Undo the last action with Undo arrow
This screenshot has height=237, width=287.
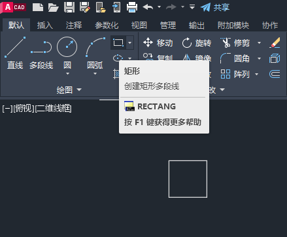[148, 7]
